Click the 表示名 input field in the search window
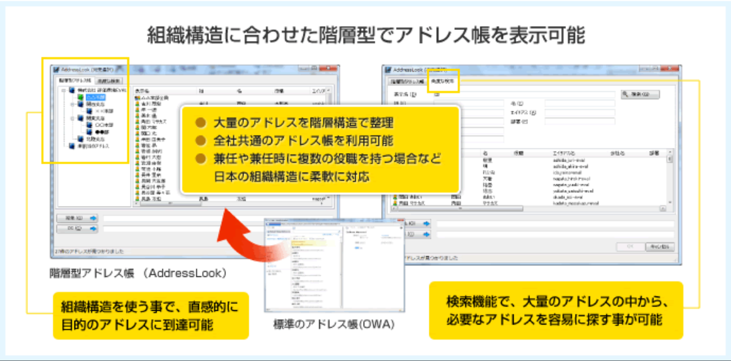The image size is (731, 361). click(x=525, y=94)
